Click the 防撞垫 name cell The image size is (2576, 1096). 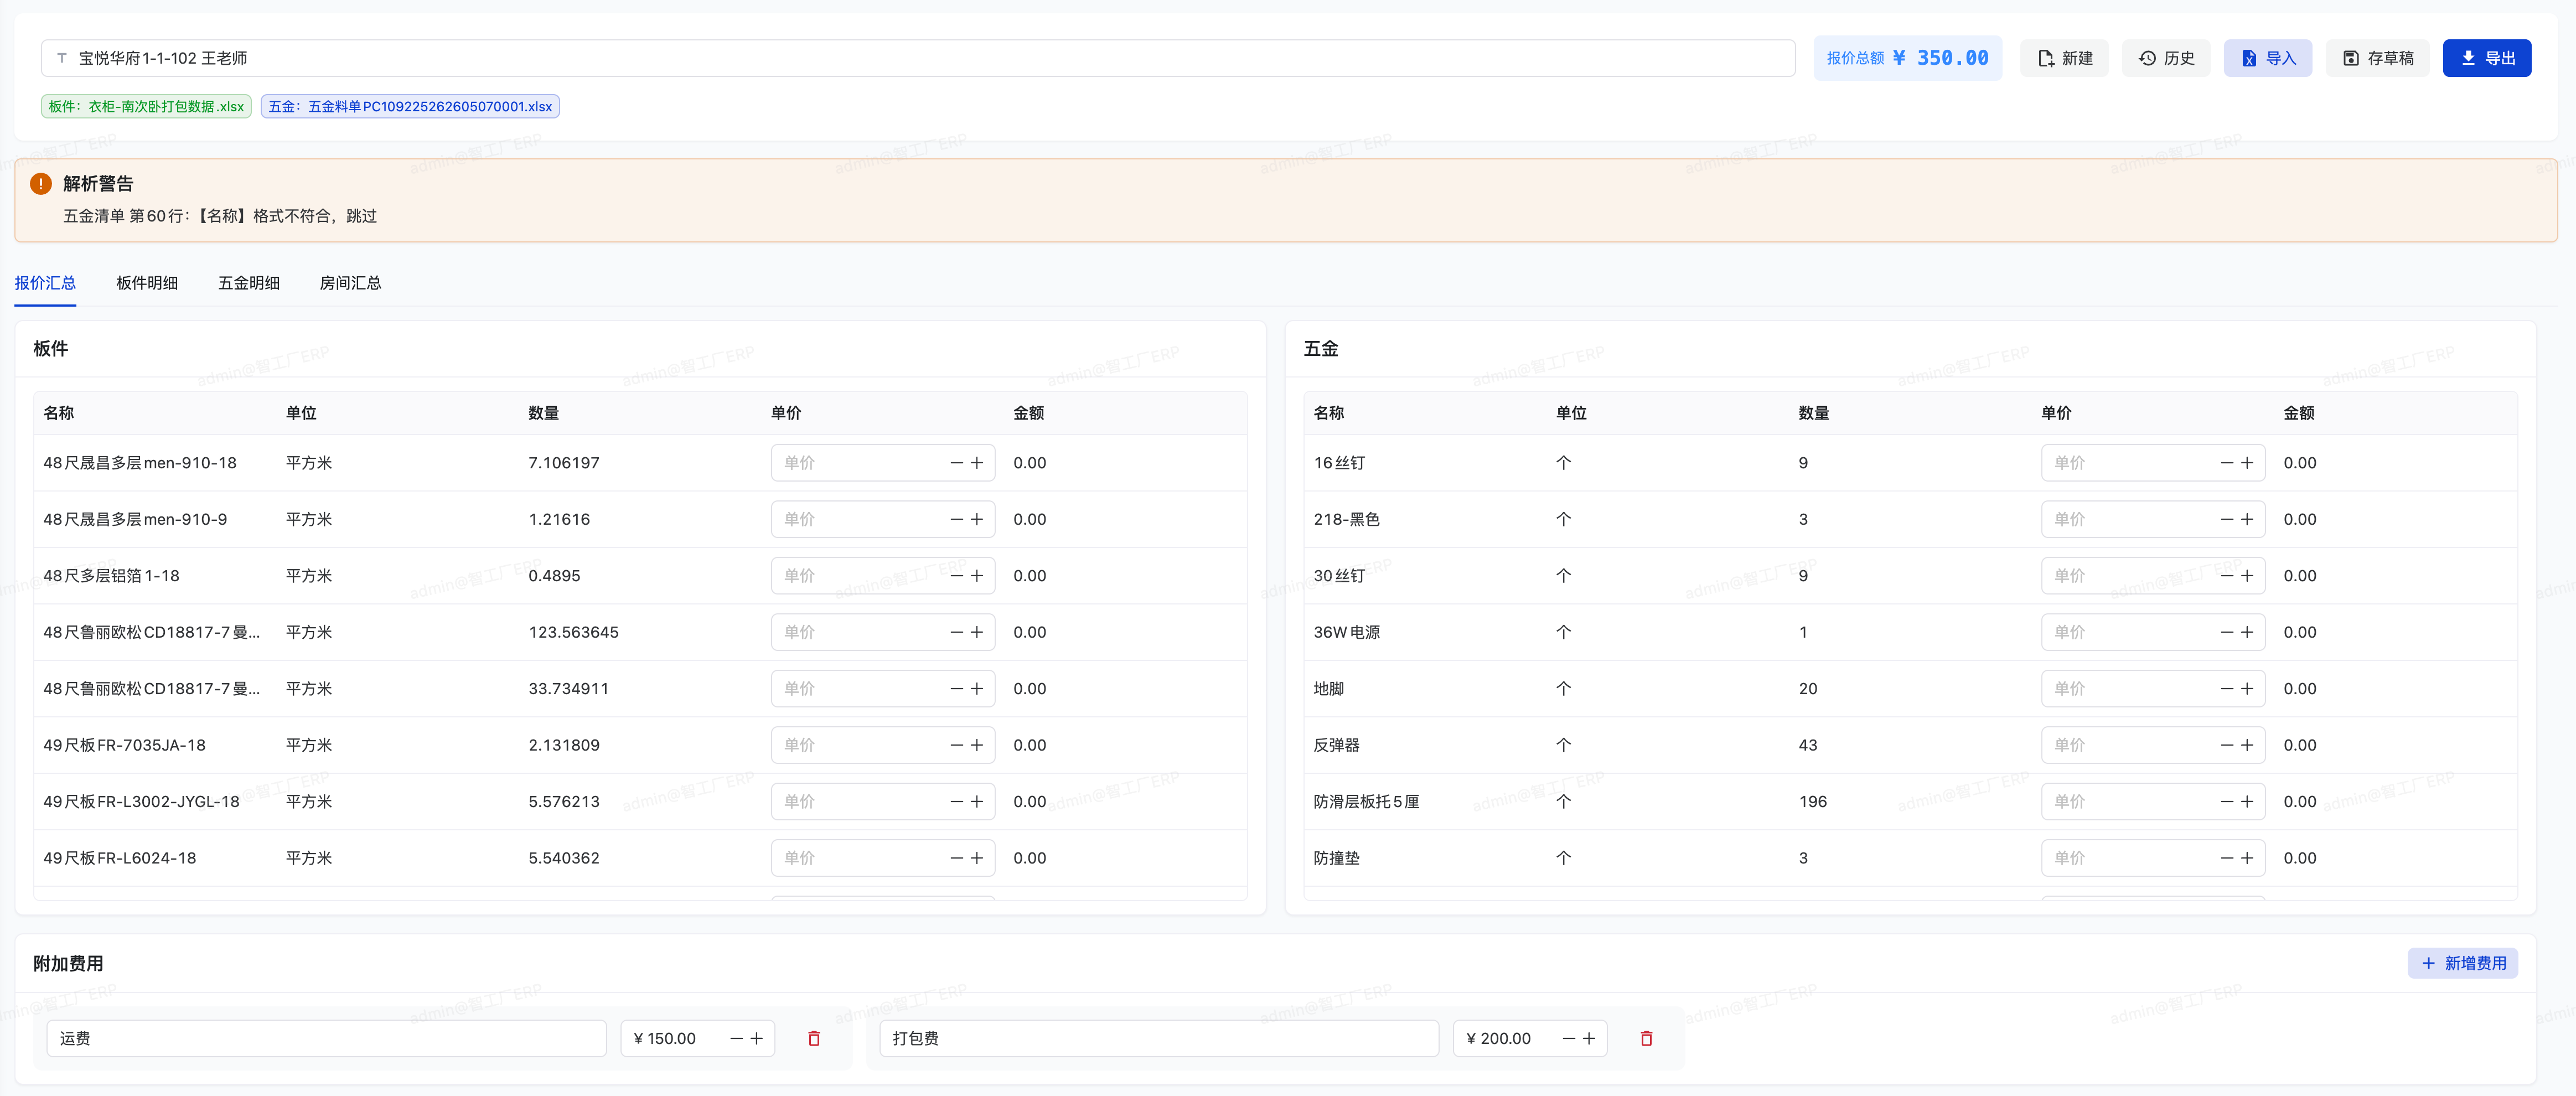(x=1336, y=858)
